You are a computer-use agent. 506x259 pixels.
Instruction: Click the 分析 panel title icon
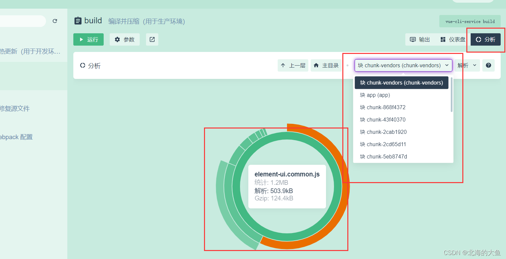pyautogui.click(x=83, y=65)
